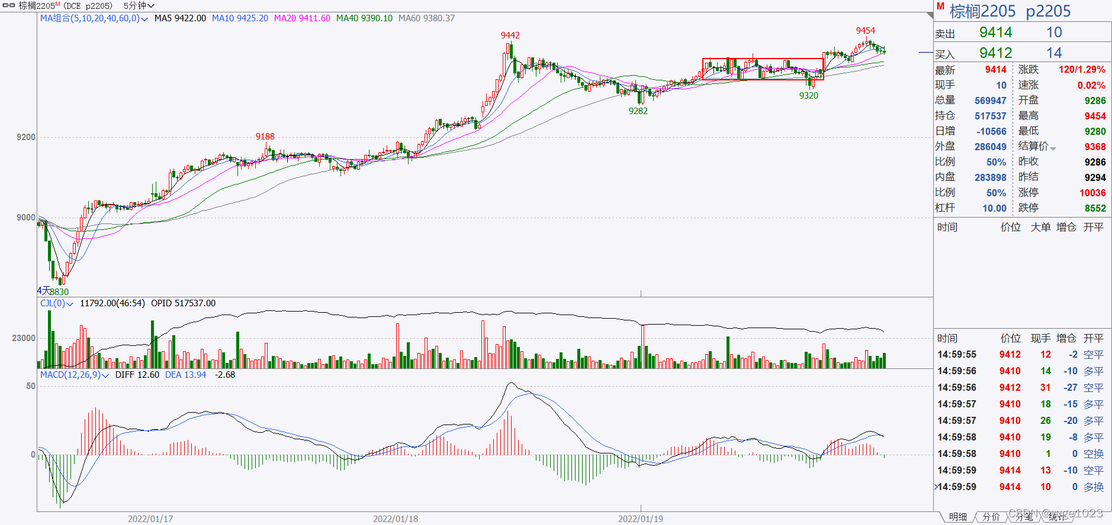Open the 5分钟 timeframe dropdown
Image resolution: width=1112 pixels, height=525 pixels.
tap(139, 5)
